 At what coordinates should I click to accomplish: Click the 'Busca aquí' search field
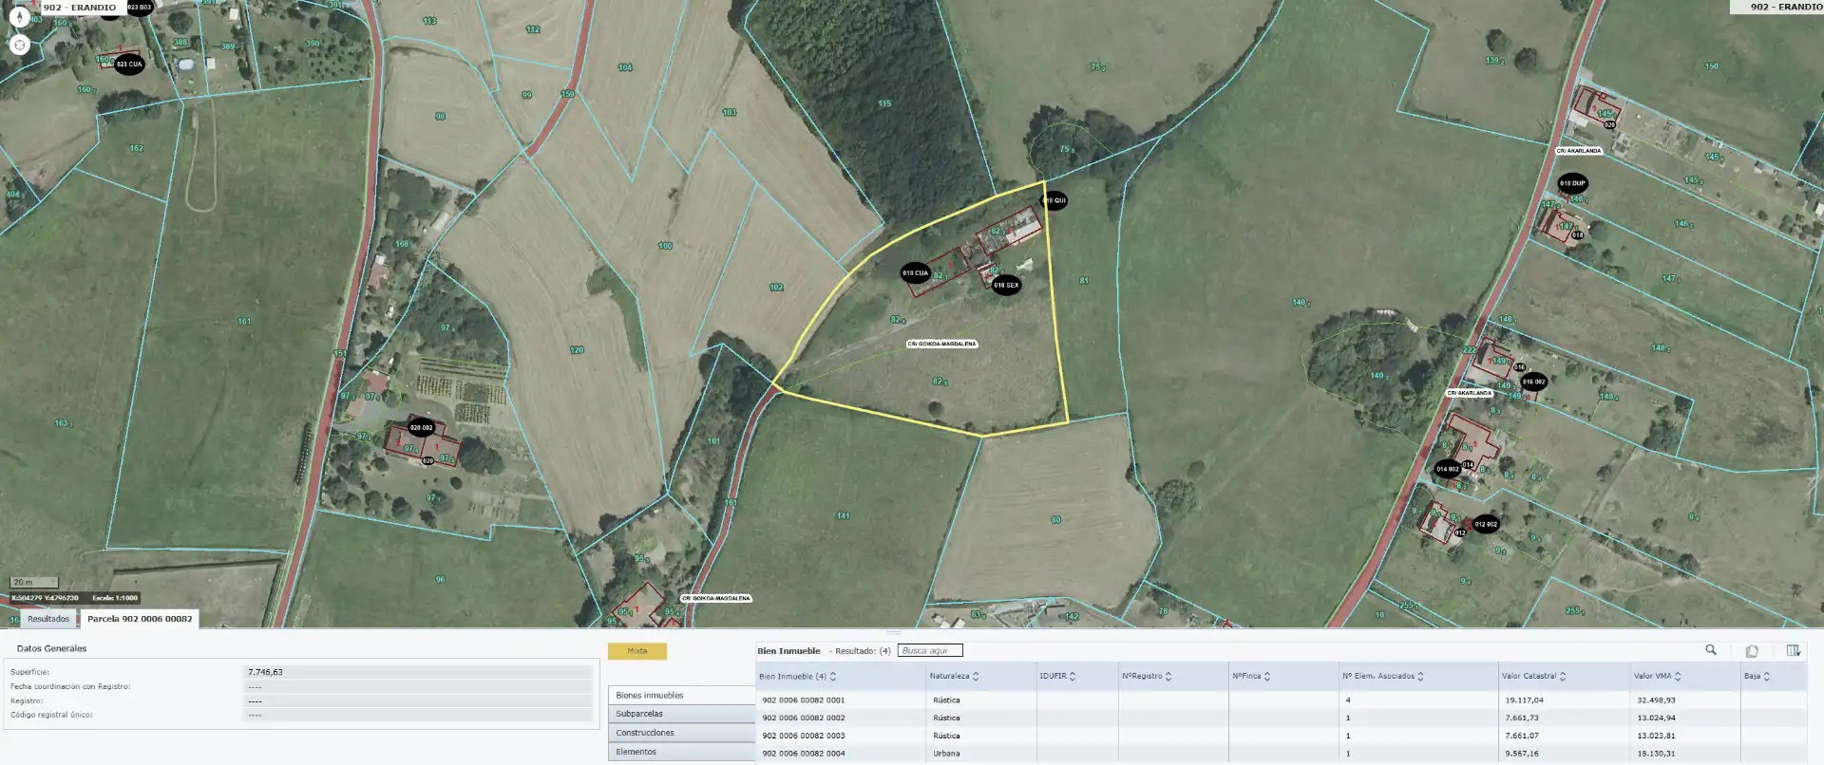point(930,651)
